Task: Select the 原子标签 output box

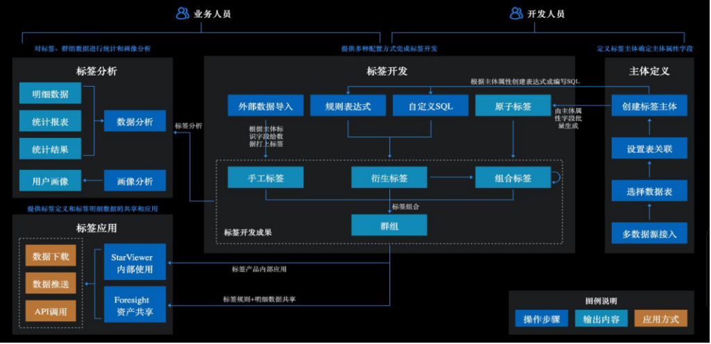Action: pyautogui.click(x=513, y=105)
